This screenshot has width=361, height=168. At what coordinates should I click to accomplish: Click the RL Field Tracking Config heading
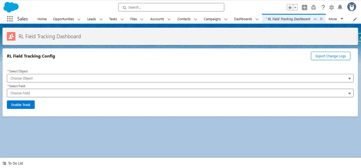[x=31, y=56]
